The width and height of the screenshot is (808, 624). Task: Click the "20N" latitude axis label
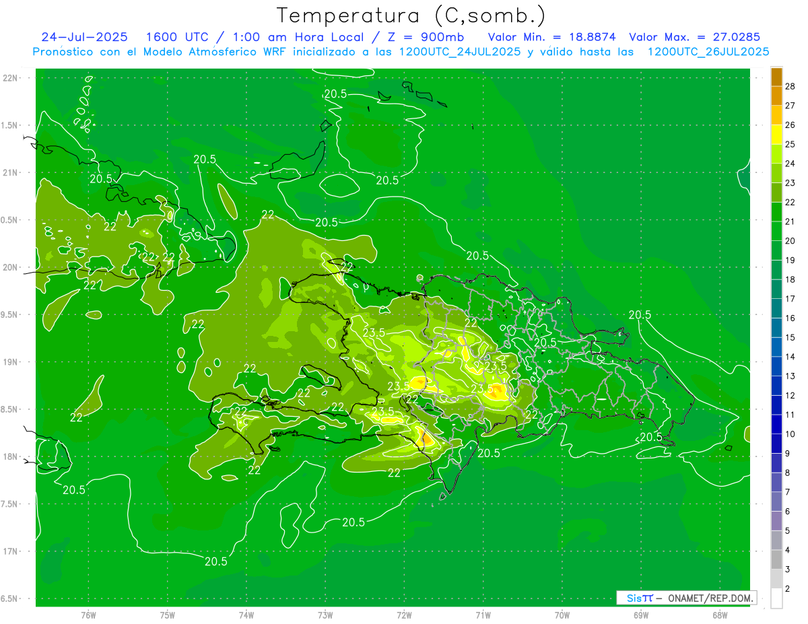10,267
